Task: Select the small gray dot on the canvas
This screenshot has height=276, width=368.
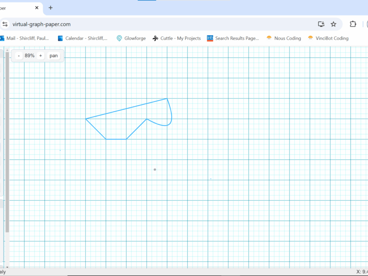Action: pos(155,169)
